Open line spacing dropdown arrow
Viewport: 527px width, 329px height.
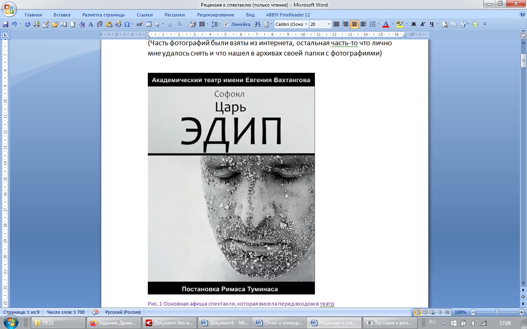(x=220, y=24)
